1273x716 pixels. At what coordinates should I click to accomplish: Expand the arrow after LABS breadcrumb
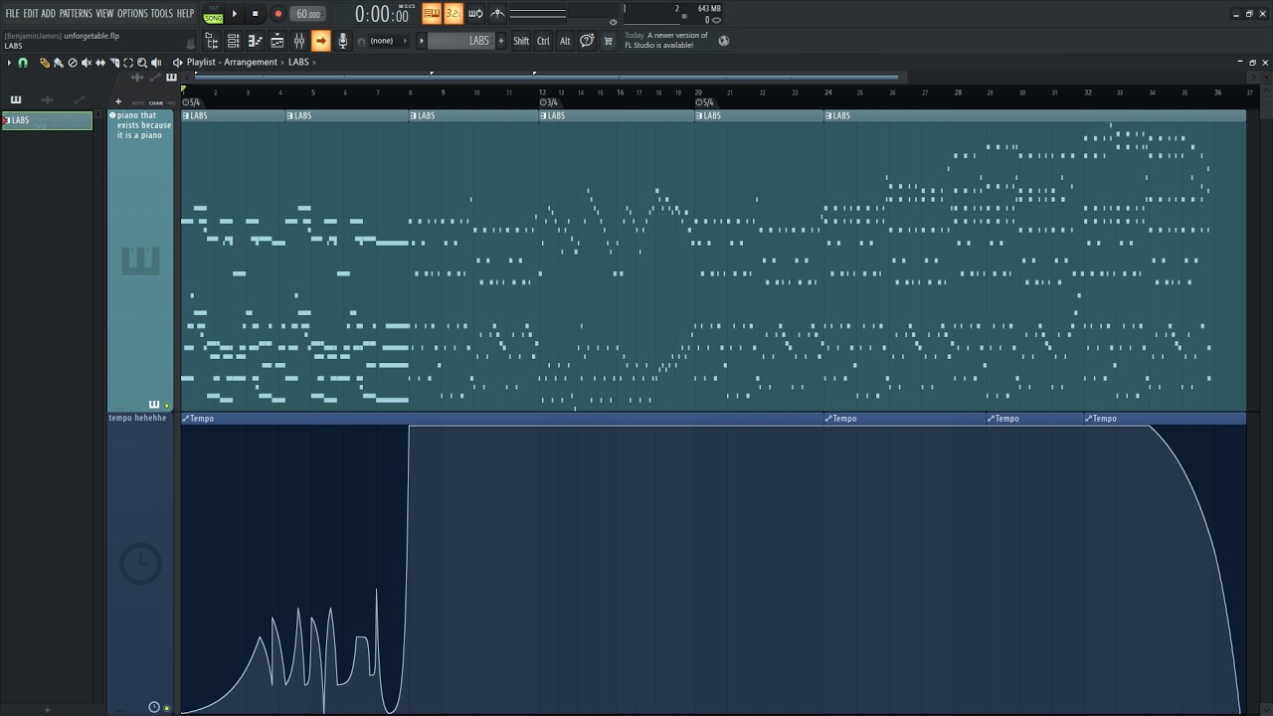click(x=314, y=62)
